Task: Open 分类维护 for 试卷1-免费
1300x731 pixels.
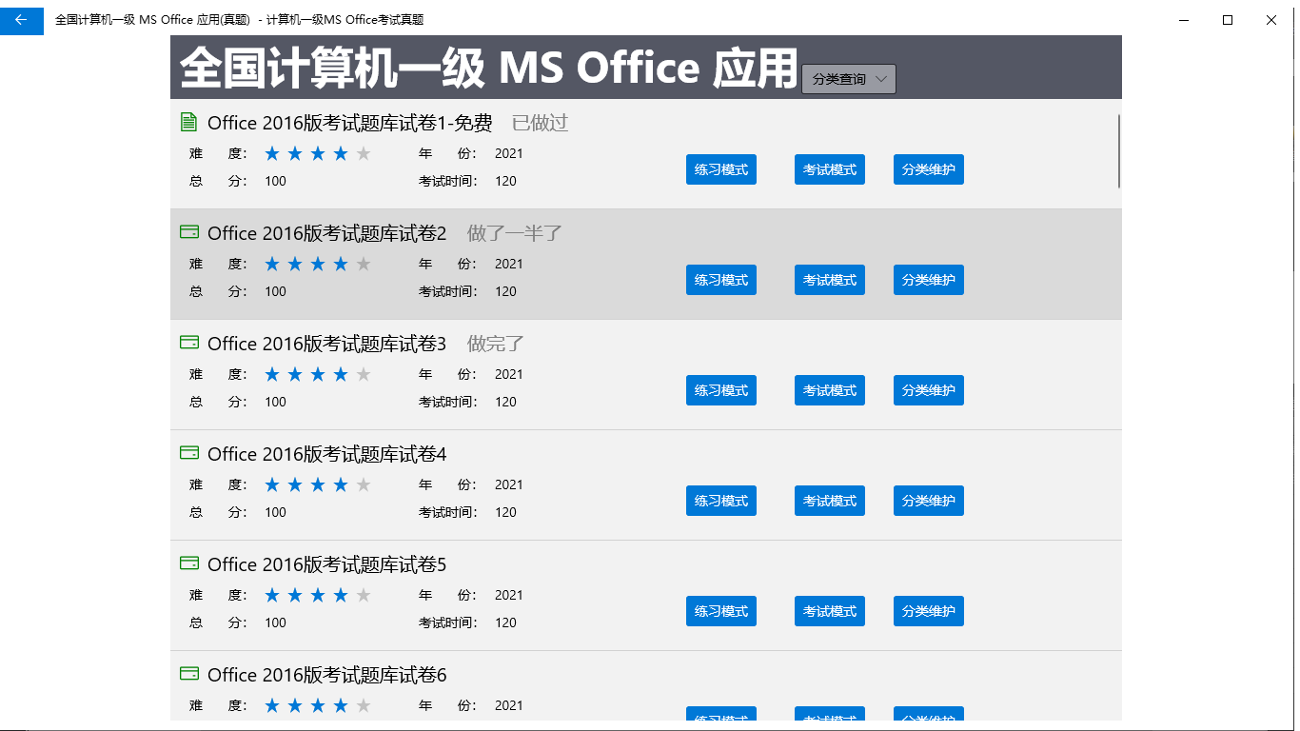Action: tap(929, 169)
